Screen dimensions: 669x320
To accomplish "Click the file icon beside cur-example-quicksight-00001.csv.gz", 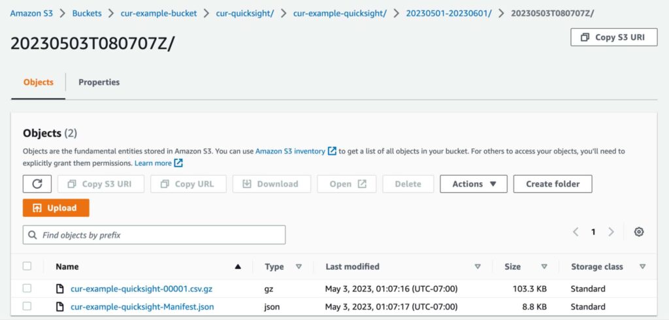I will 61,289.
